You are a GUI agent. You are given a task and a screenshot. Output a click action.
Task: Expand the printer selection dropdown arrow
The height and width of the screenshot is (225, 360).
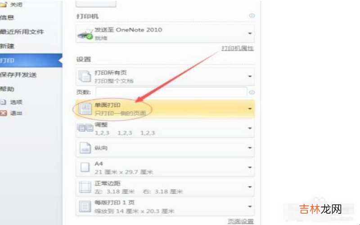(250, 34)
